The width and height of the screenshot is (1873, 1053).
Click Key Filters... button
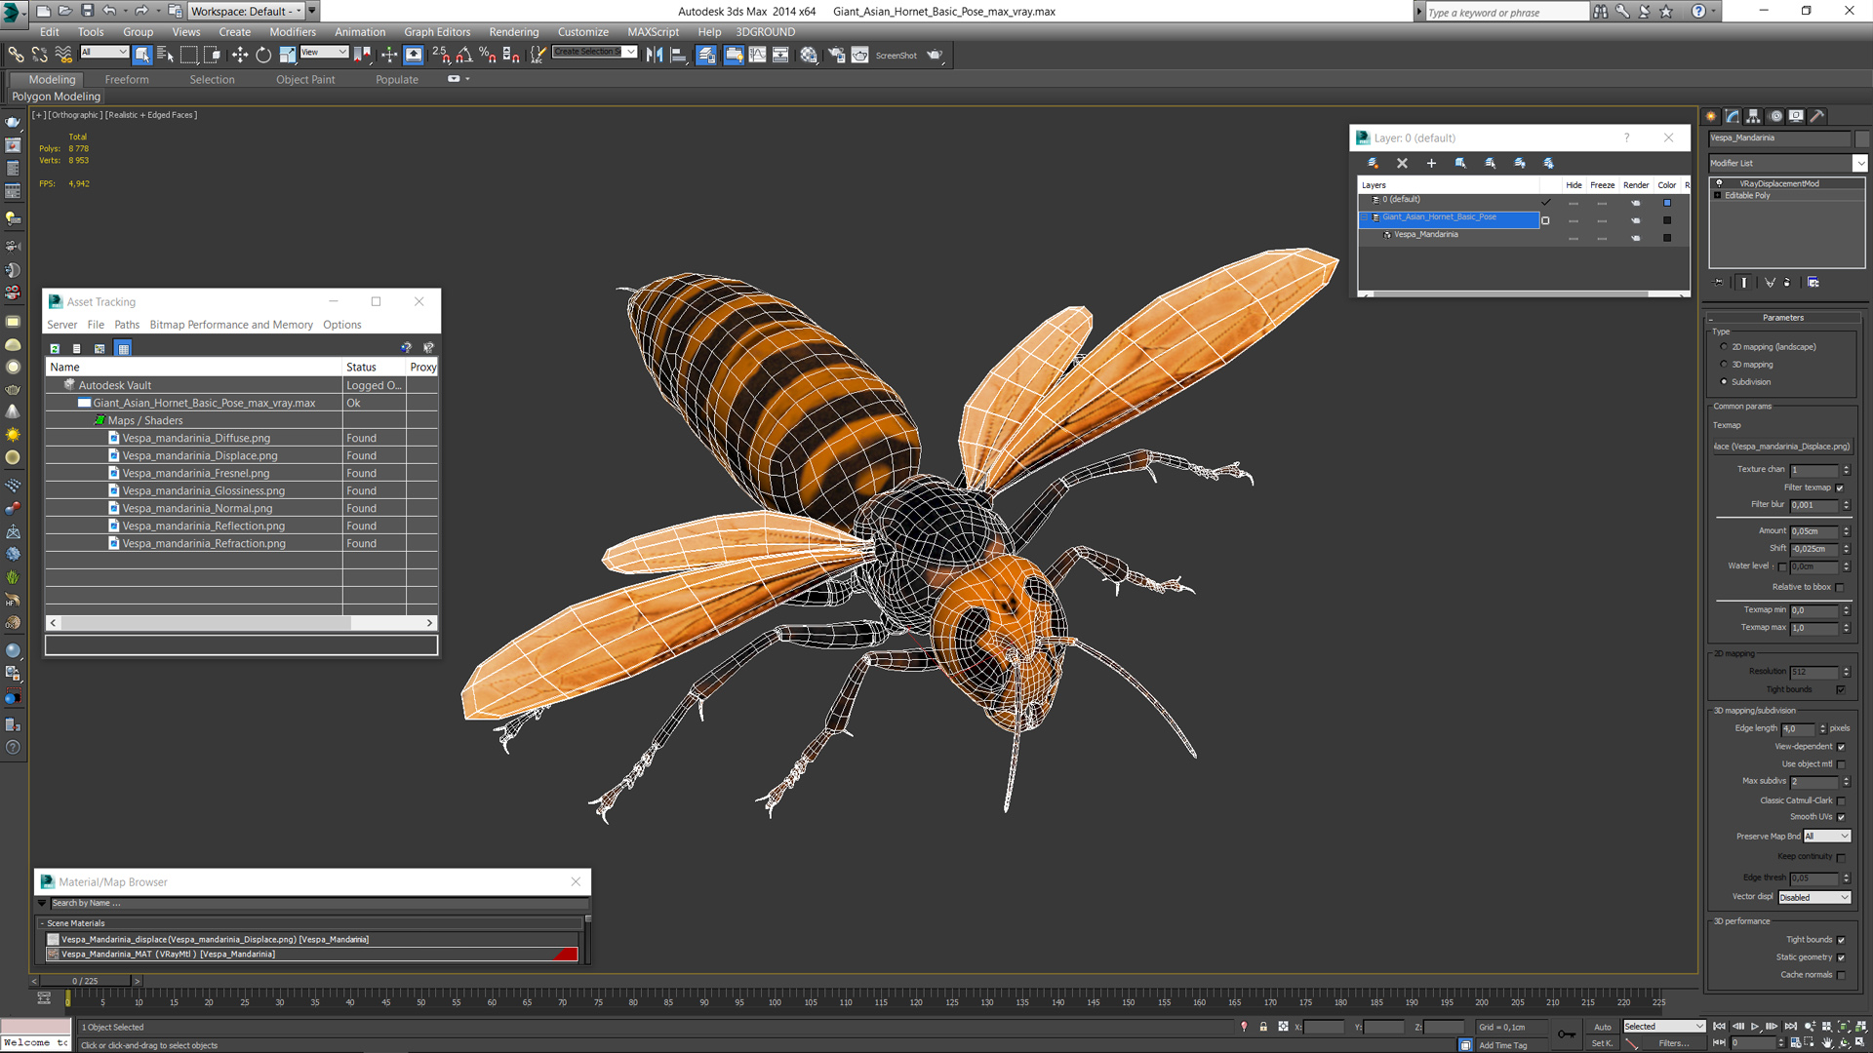[1674, 1043]
